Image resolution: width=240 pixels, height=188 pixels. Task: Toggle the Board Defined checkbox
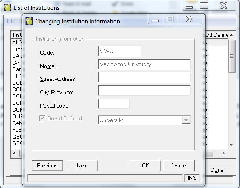42,118
